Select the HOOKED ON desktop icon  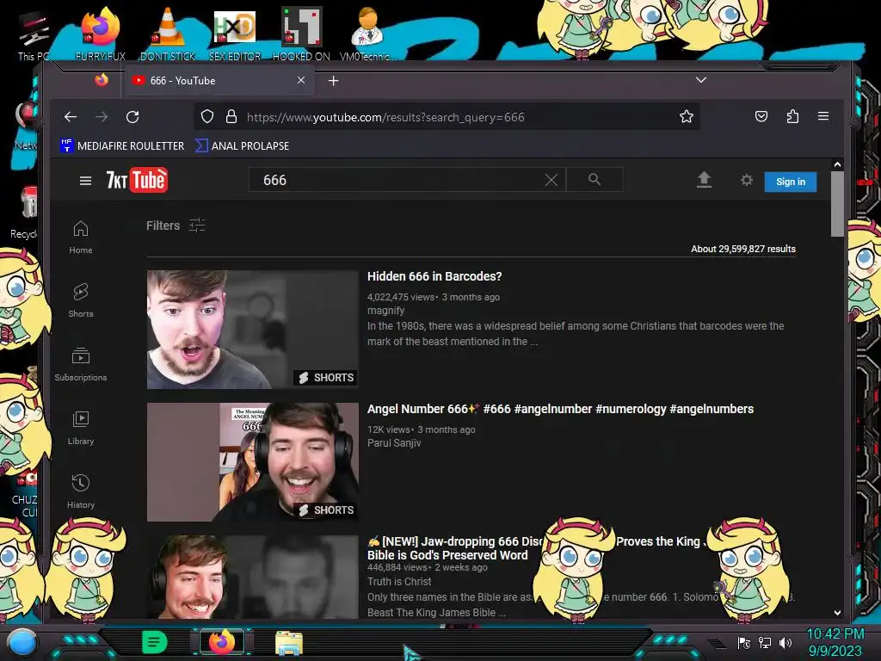(301, 34)
